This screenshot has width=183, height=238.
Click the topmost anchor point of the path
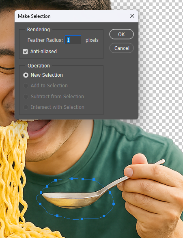coord(72,179)
